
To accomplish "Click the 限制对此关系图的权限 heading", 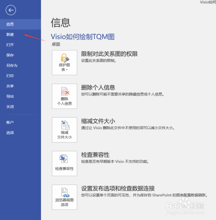I will tap(109, 54).
